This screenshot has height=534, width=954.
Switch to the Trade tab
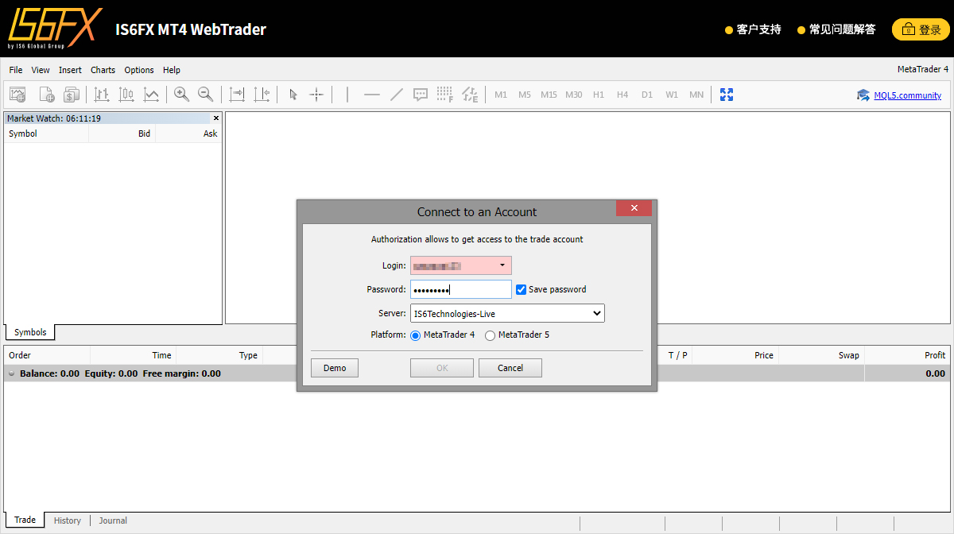coord(25,520)
